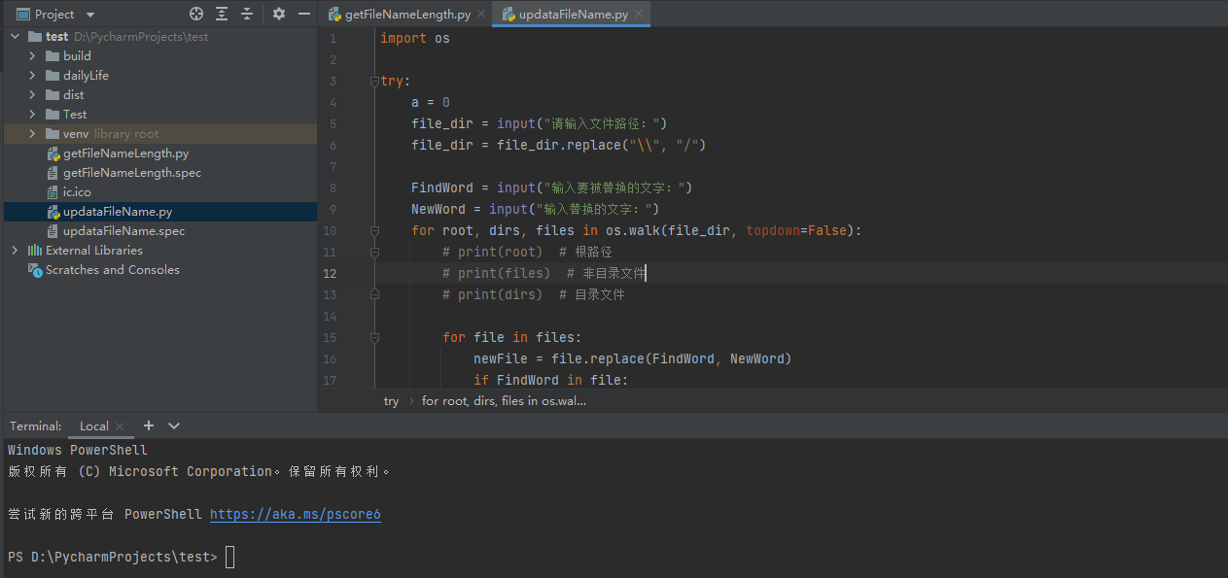This screenshot has width=1228, height=578.
Task: Expand the External Libraries node
Action: [x=15, y=251]
